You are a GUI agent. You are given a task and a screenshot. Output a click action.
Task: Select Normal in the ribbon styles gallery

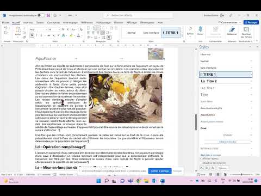(x=132, y=33)
